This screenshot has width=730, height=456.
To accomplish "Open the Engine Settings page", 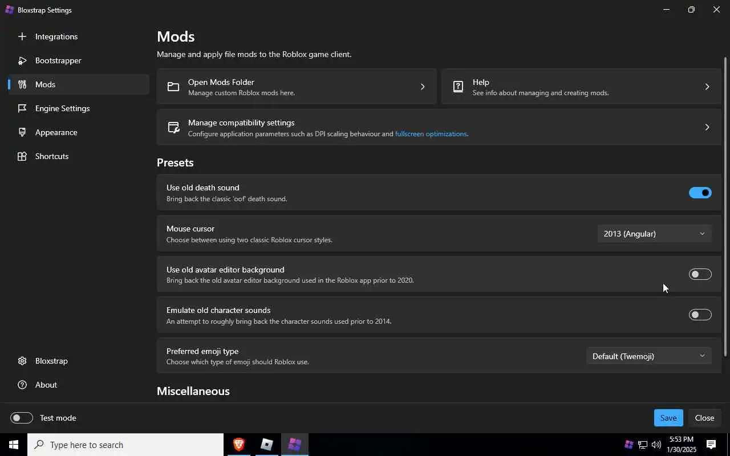I will click(79, 108).
